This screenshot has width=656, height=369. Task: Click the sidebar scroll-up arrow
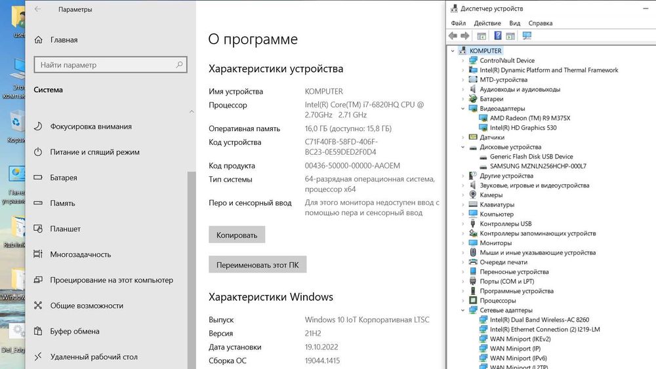(x=192, y=111)
